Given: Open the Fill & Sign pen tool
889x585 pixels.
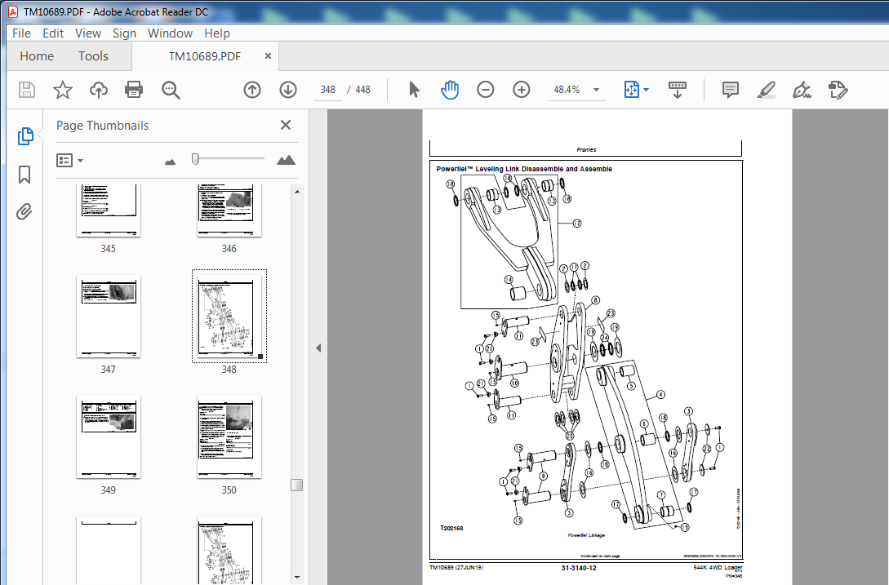Looking at the screenshot, I should point(802,90).
